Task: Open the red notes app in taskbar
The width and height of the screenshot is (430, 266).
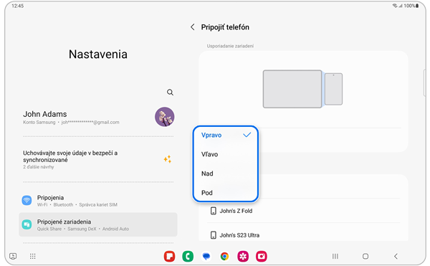Action: click(x=169, y=257)
